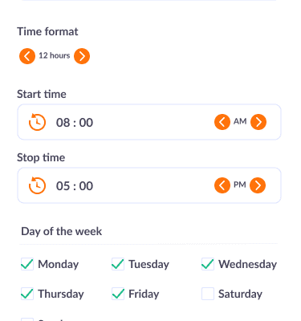Click the Stop time clock icon
The image size is (301, 321).
[37, 185]
